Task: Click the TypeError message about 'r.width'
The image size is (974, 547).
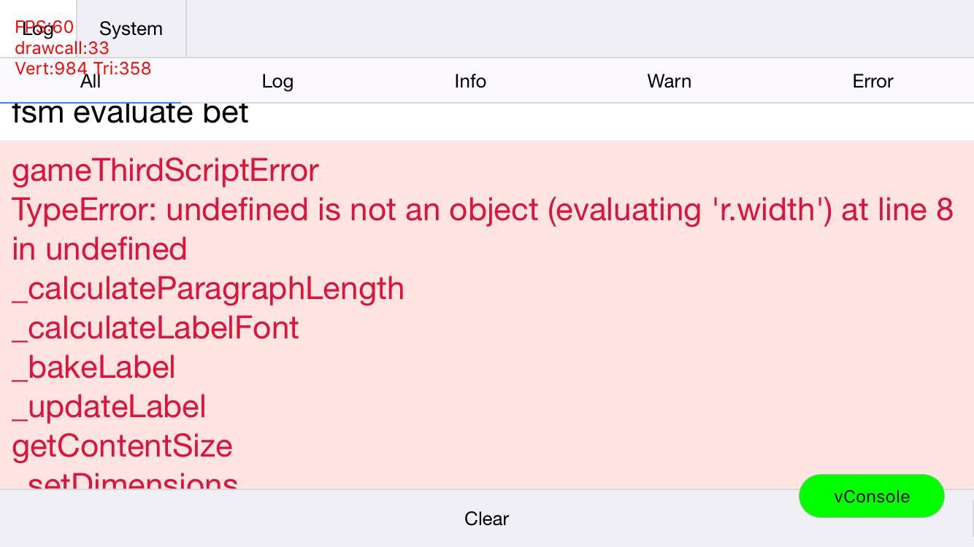Action: pos(482,210)
